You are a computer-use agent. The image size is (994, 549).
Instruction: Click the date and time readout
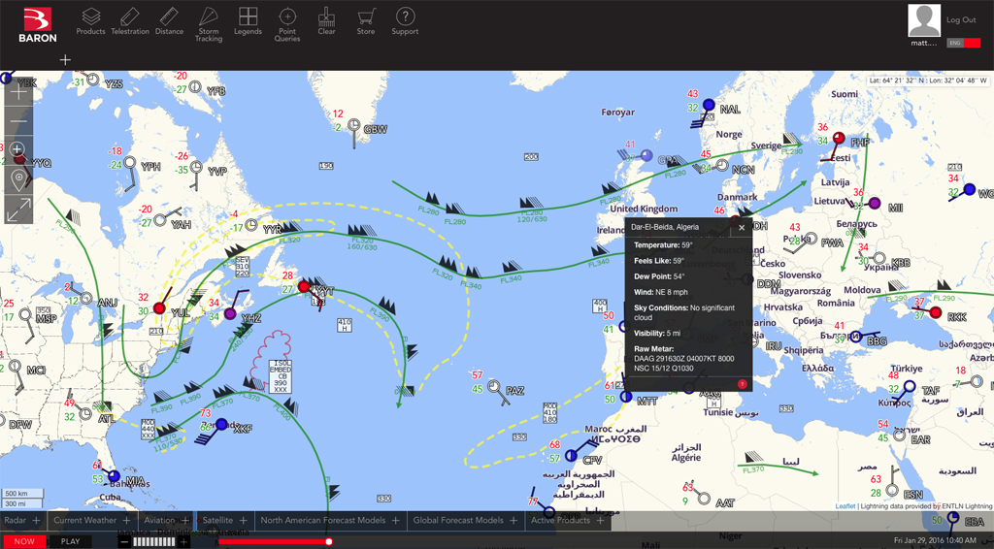tap(935, 541)
